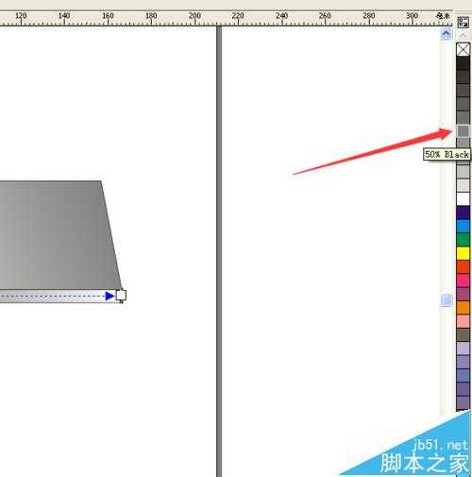Pick the 50% Black swatch
The image size is (472, 477).
(x=463, y=130)
